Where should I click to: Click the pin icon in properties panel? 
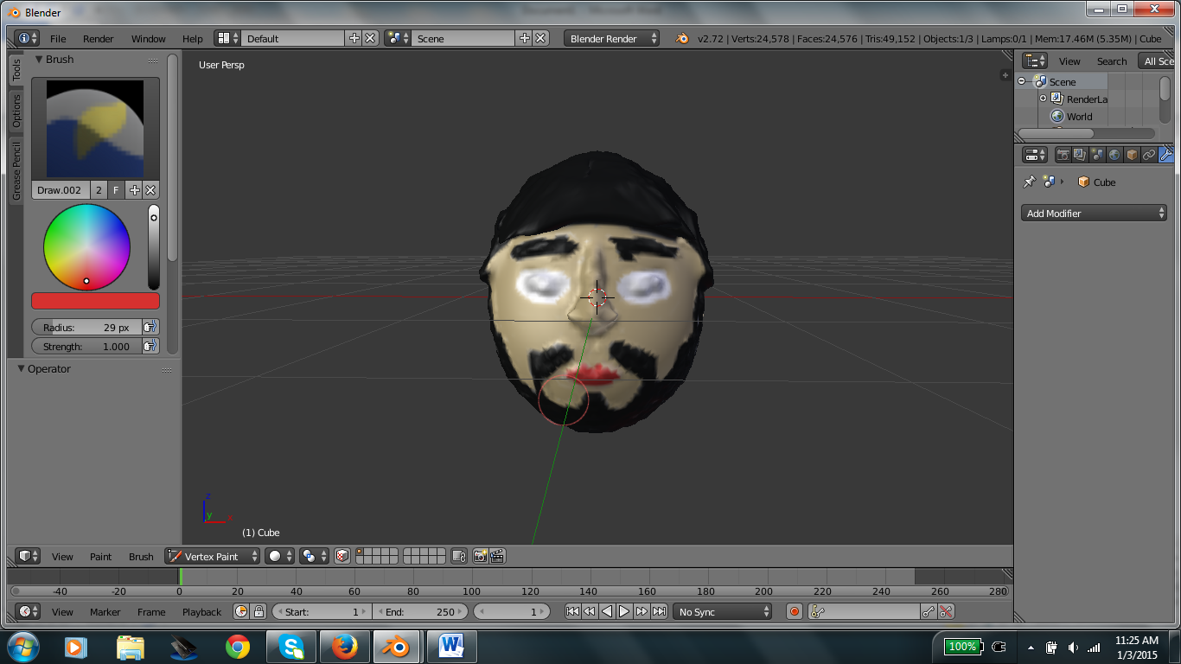[1029, 182]
